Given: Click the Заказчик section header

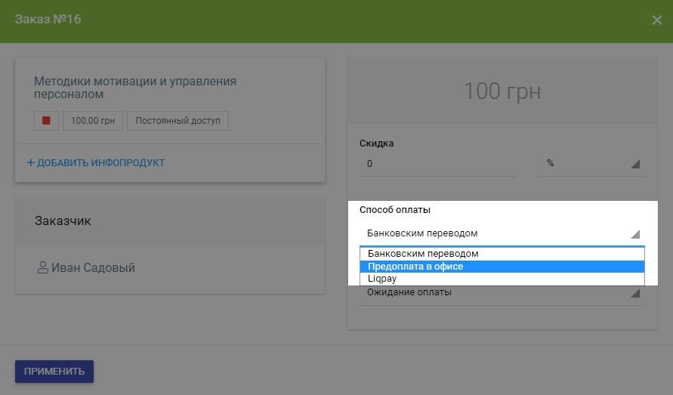Looking at the screenshot, I should pyautogui.click(x=63, y=221).
